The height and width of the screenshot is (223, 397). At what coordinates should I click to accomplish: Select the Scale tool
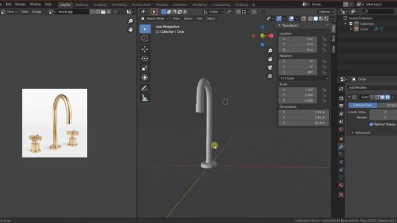[145, 68]
